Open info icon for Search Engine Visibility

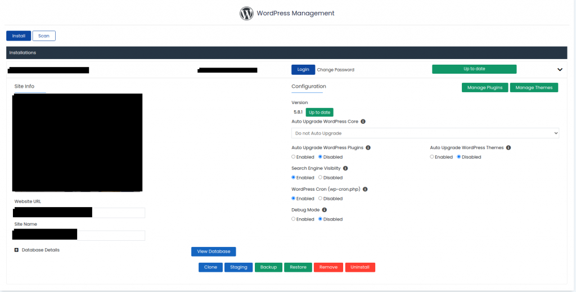(345, 168)
